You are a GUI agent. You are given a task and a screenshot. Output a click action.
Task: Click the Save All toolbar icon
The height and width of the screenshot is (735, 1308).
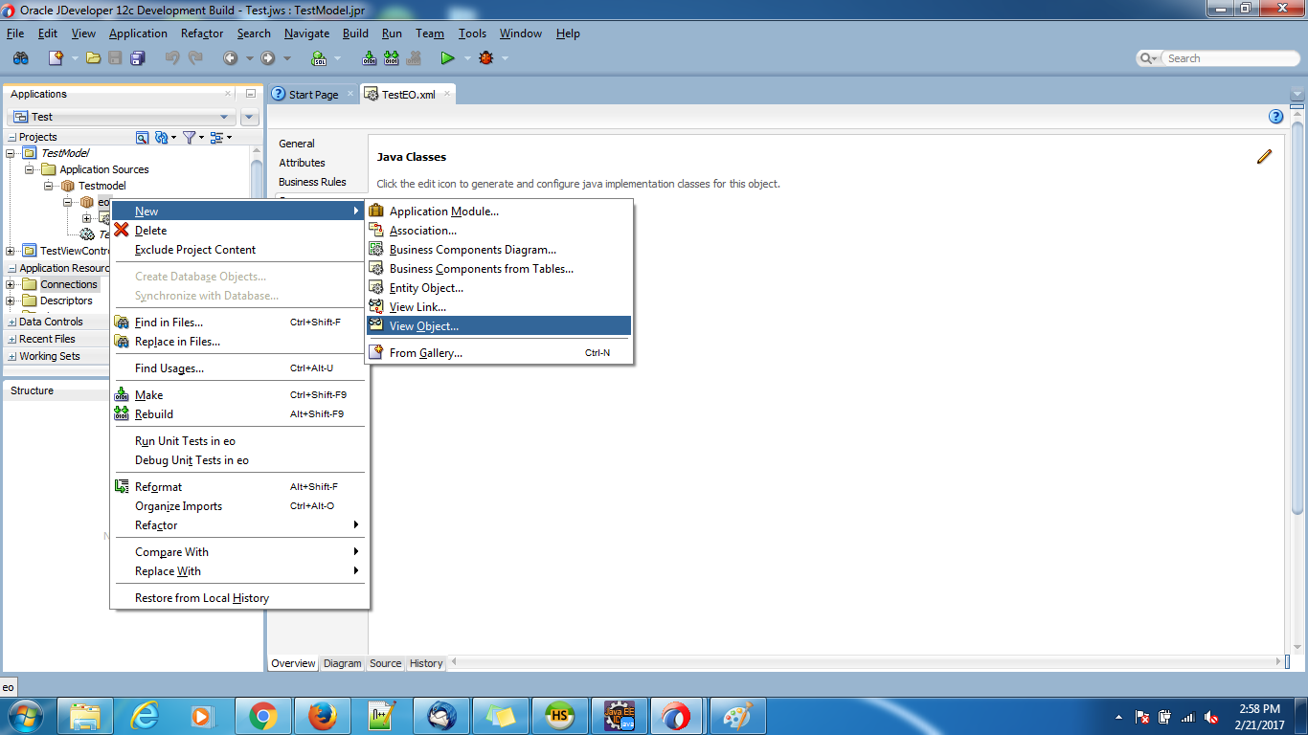(x=137, y=57)
